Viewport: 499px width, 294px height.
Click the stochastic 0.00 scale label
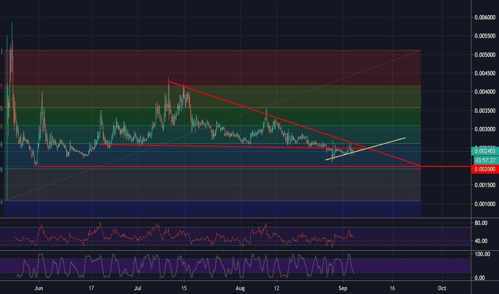480,278
